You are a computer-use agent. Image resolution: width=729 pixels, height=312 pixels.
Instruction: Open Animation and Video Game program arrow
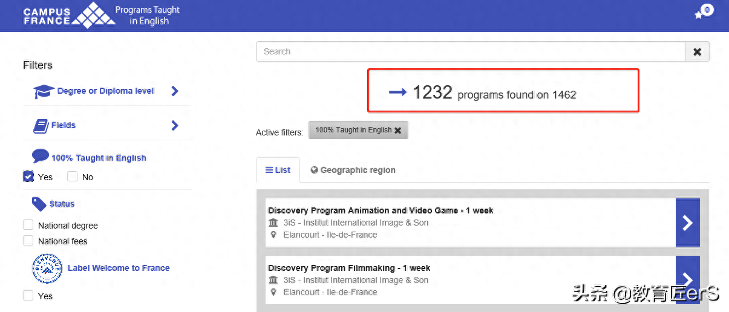point(687,223)
